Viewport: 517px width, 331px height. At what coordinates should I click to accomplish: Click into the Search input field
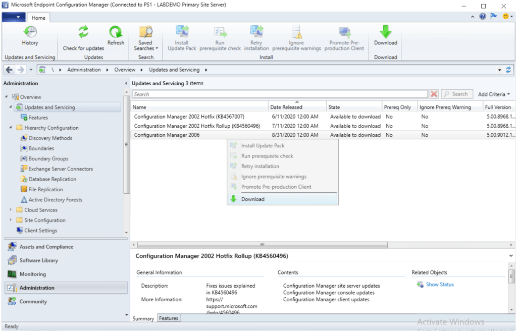280,94
